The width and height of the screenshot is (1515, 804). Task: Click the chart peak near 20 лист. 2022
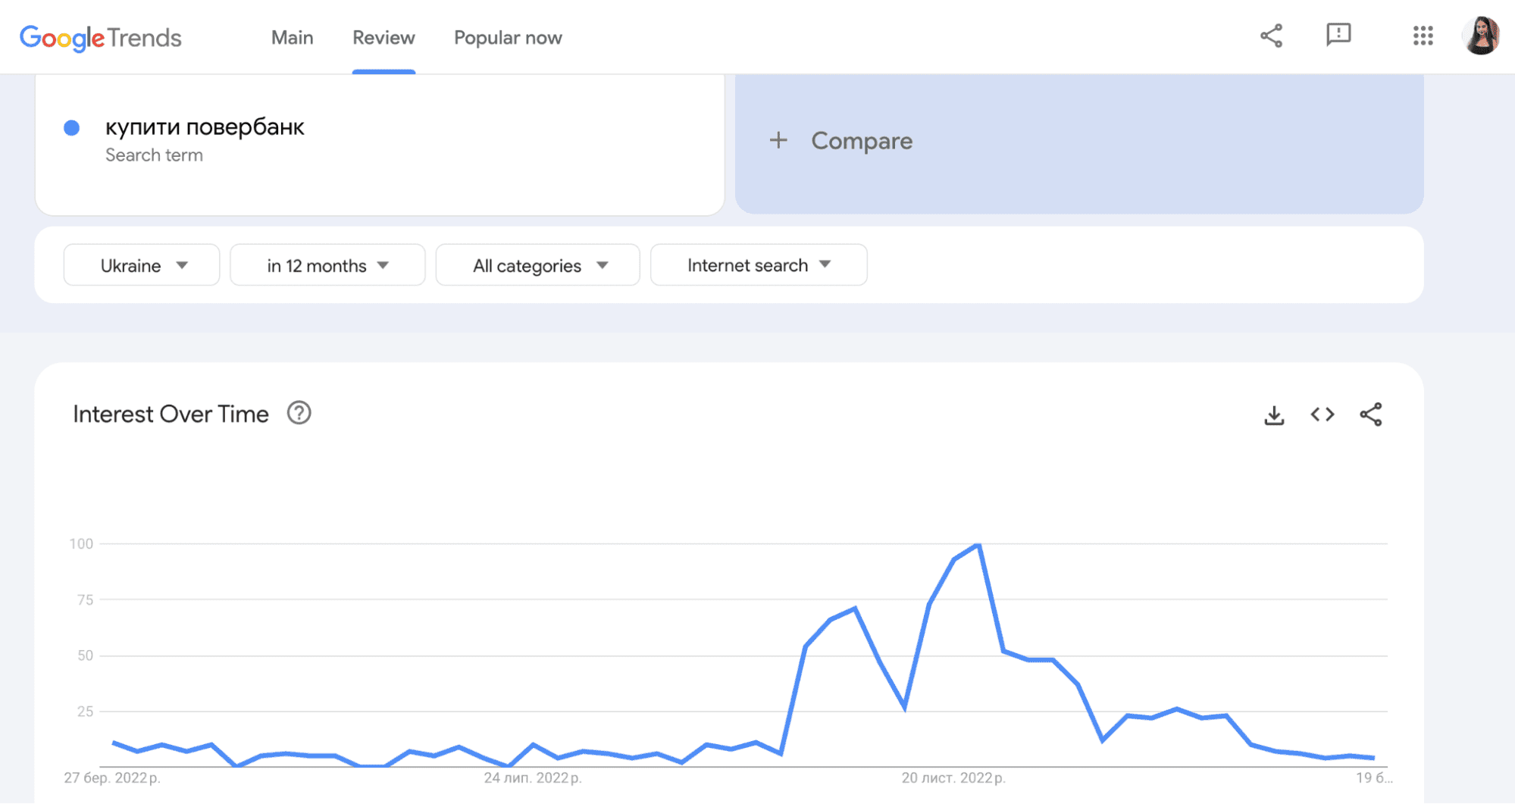pos(978,544)
